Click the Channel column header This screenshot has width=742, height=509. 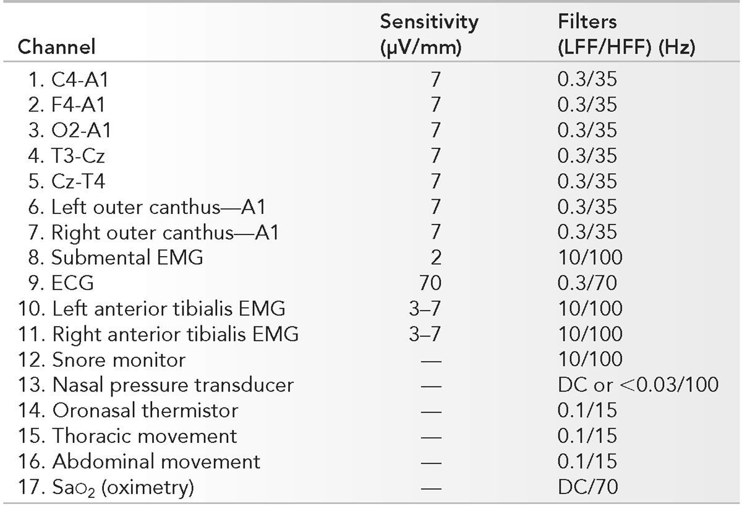point(56,47)
